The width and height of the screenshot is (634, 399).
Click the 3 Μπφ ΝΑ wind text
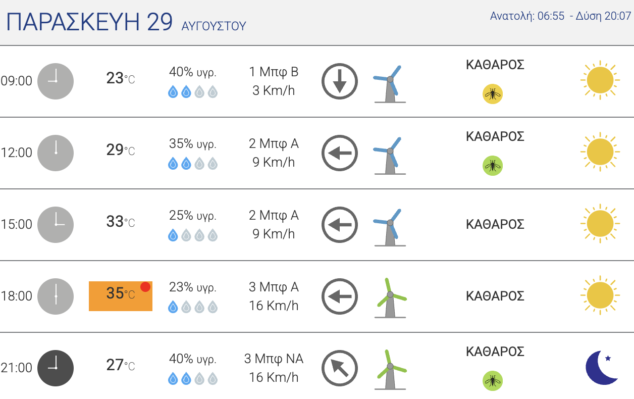point(274,359)
